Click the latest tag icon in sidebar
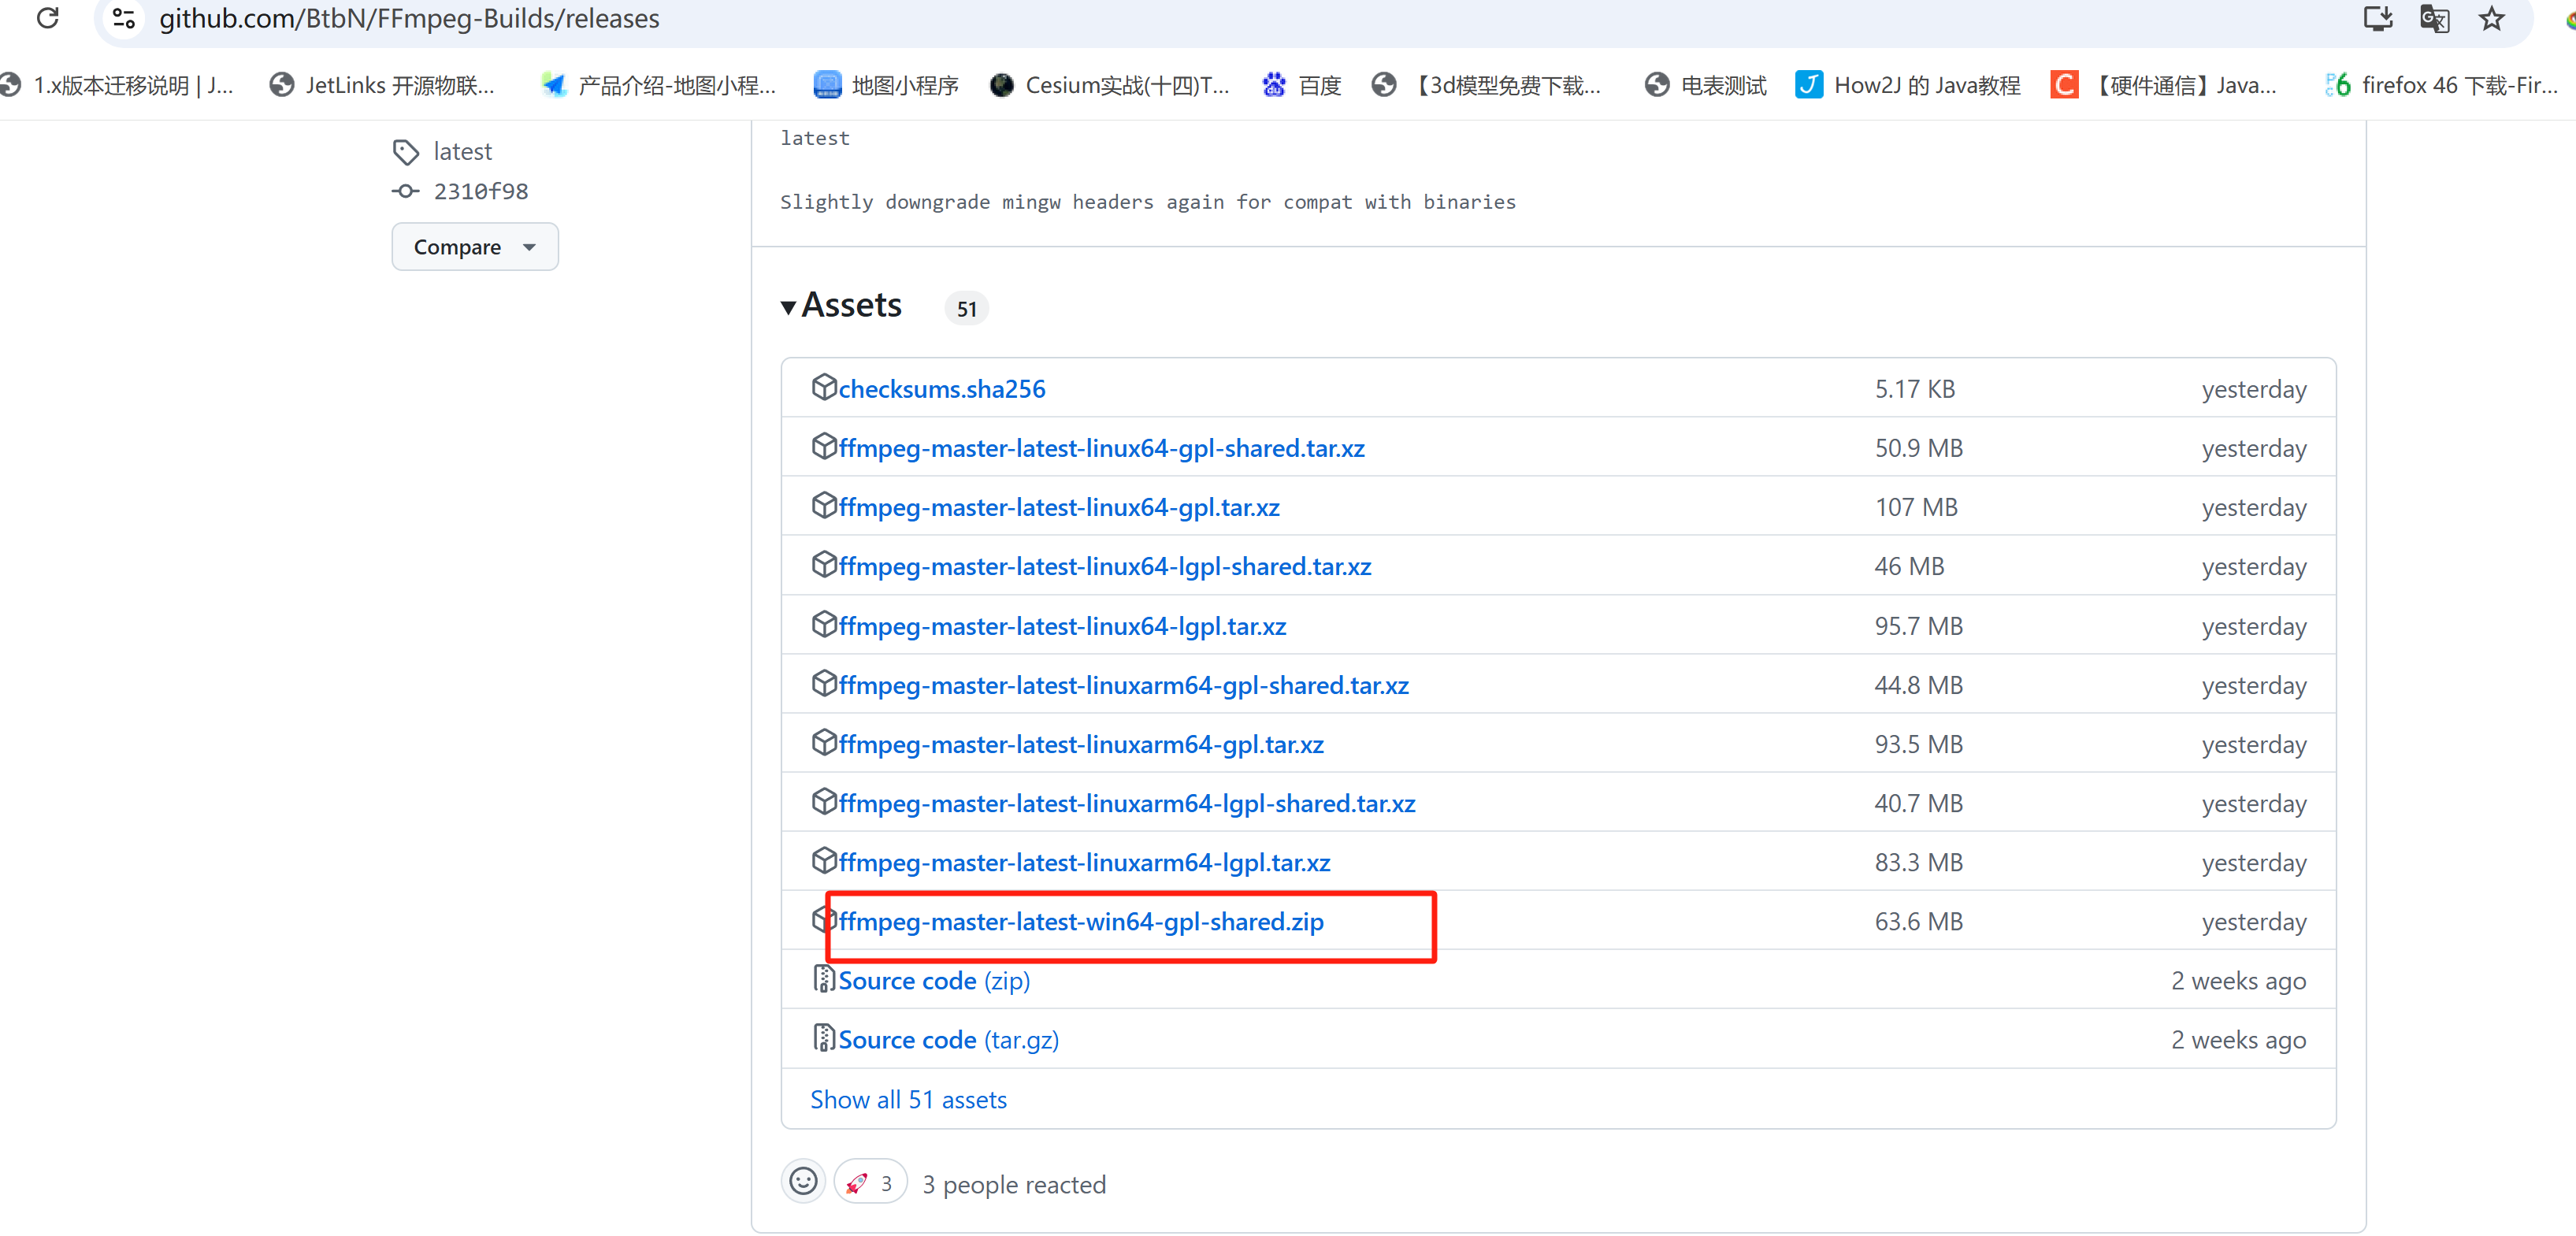The image size is (2576, 1236). tap(405, 152)
